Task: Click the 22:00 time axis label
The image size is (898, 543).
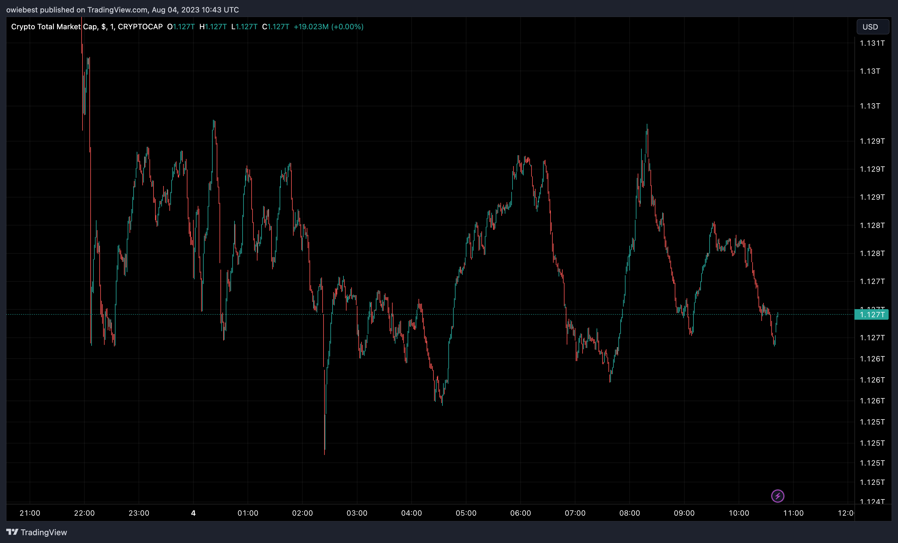Action: click(x=84, y=513)
